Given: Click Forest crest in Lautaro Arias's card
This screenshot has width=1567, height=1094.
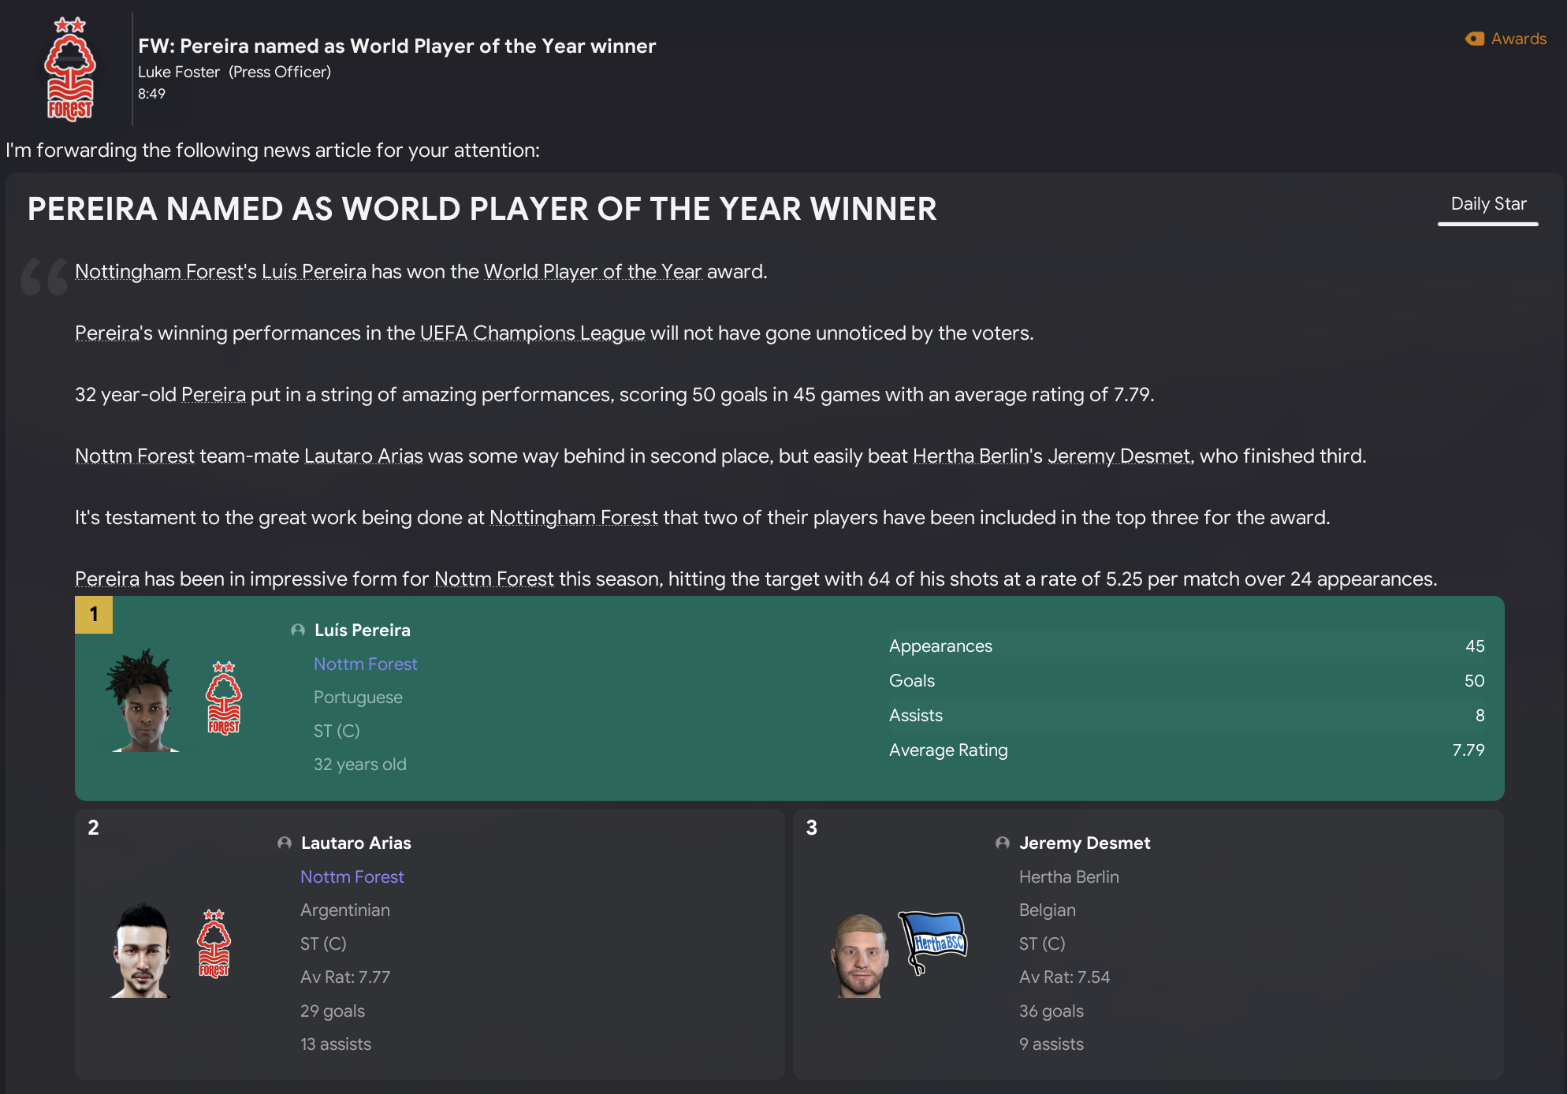Looking at the screenshot, I should 214,943.
